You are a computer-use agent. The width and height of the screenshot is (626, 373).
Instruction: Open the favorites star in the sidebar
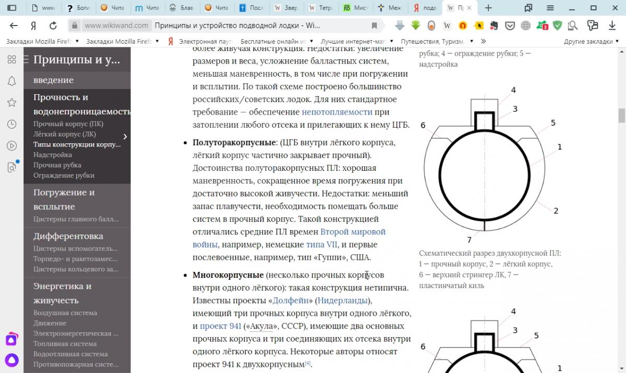(11, 102)
